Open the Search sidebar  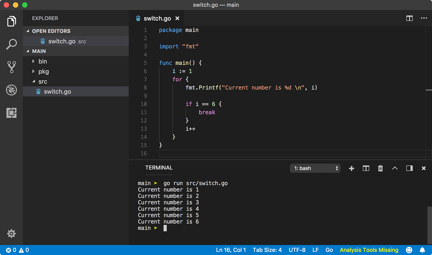tap(11, 44)
